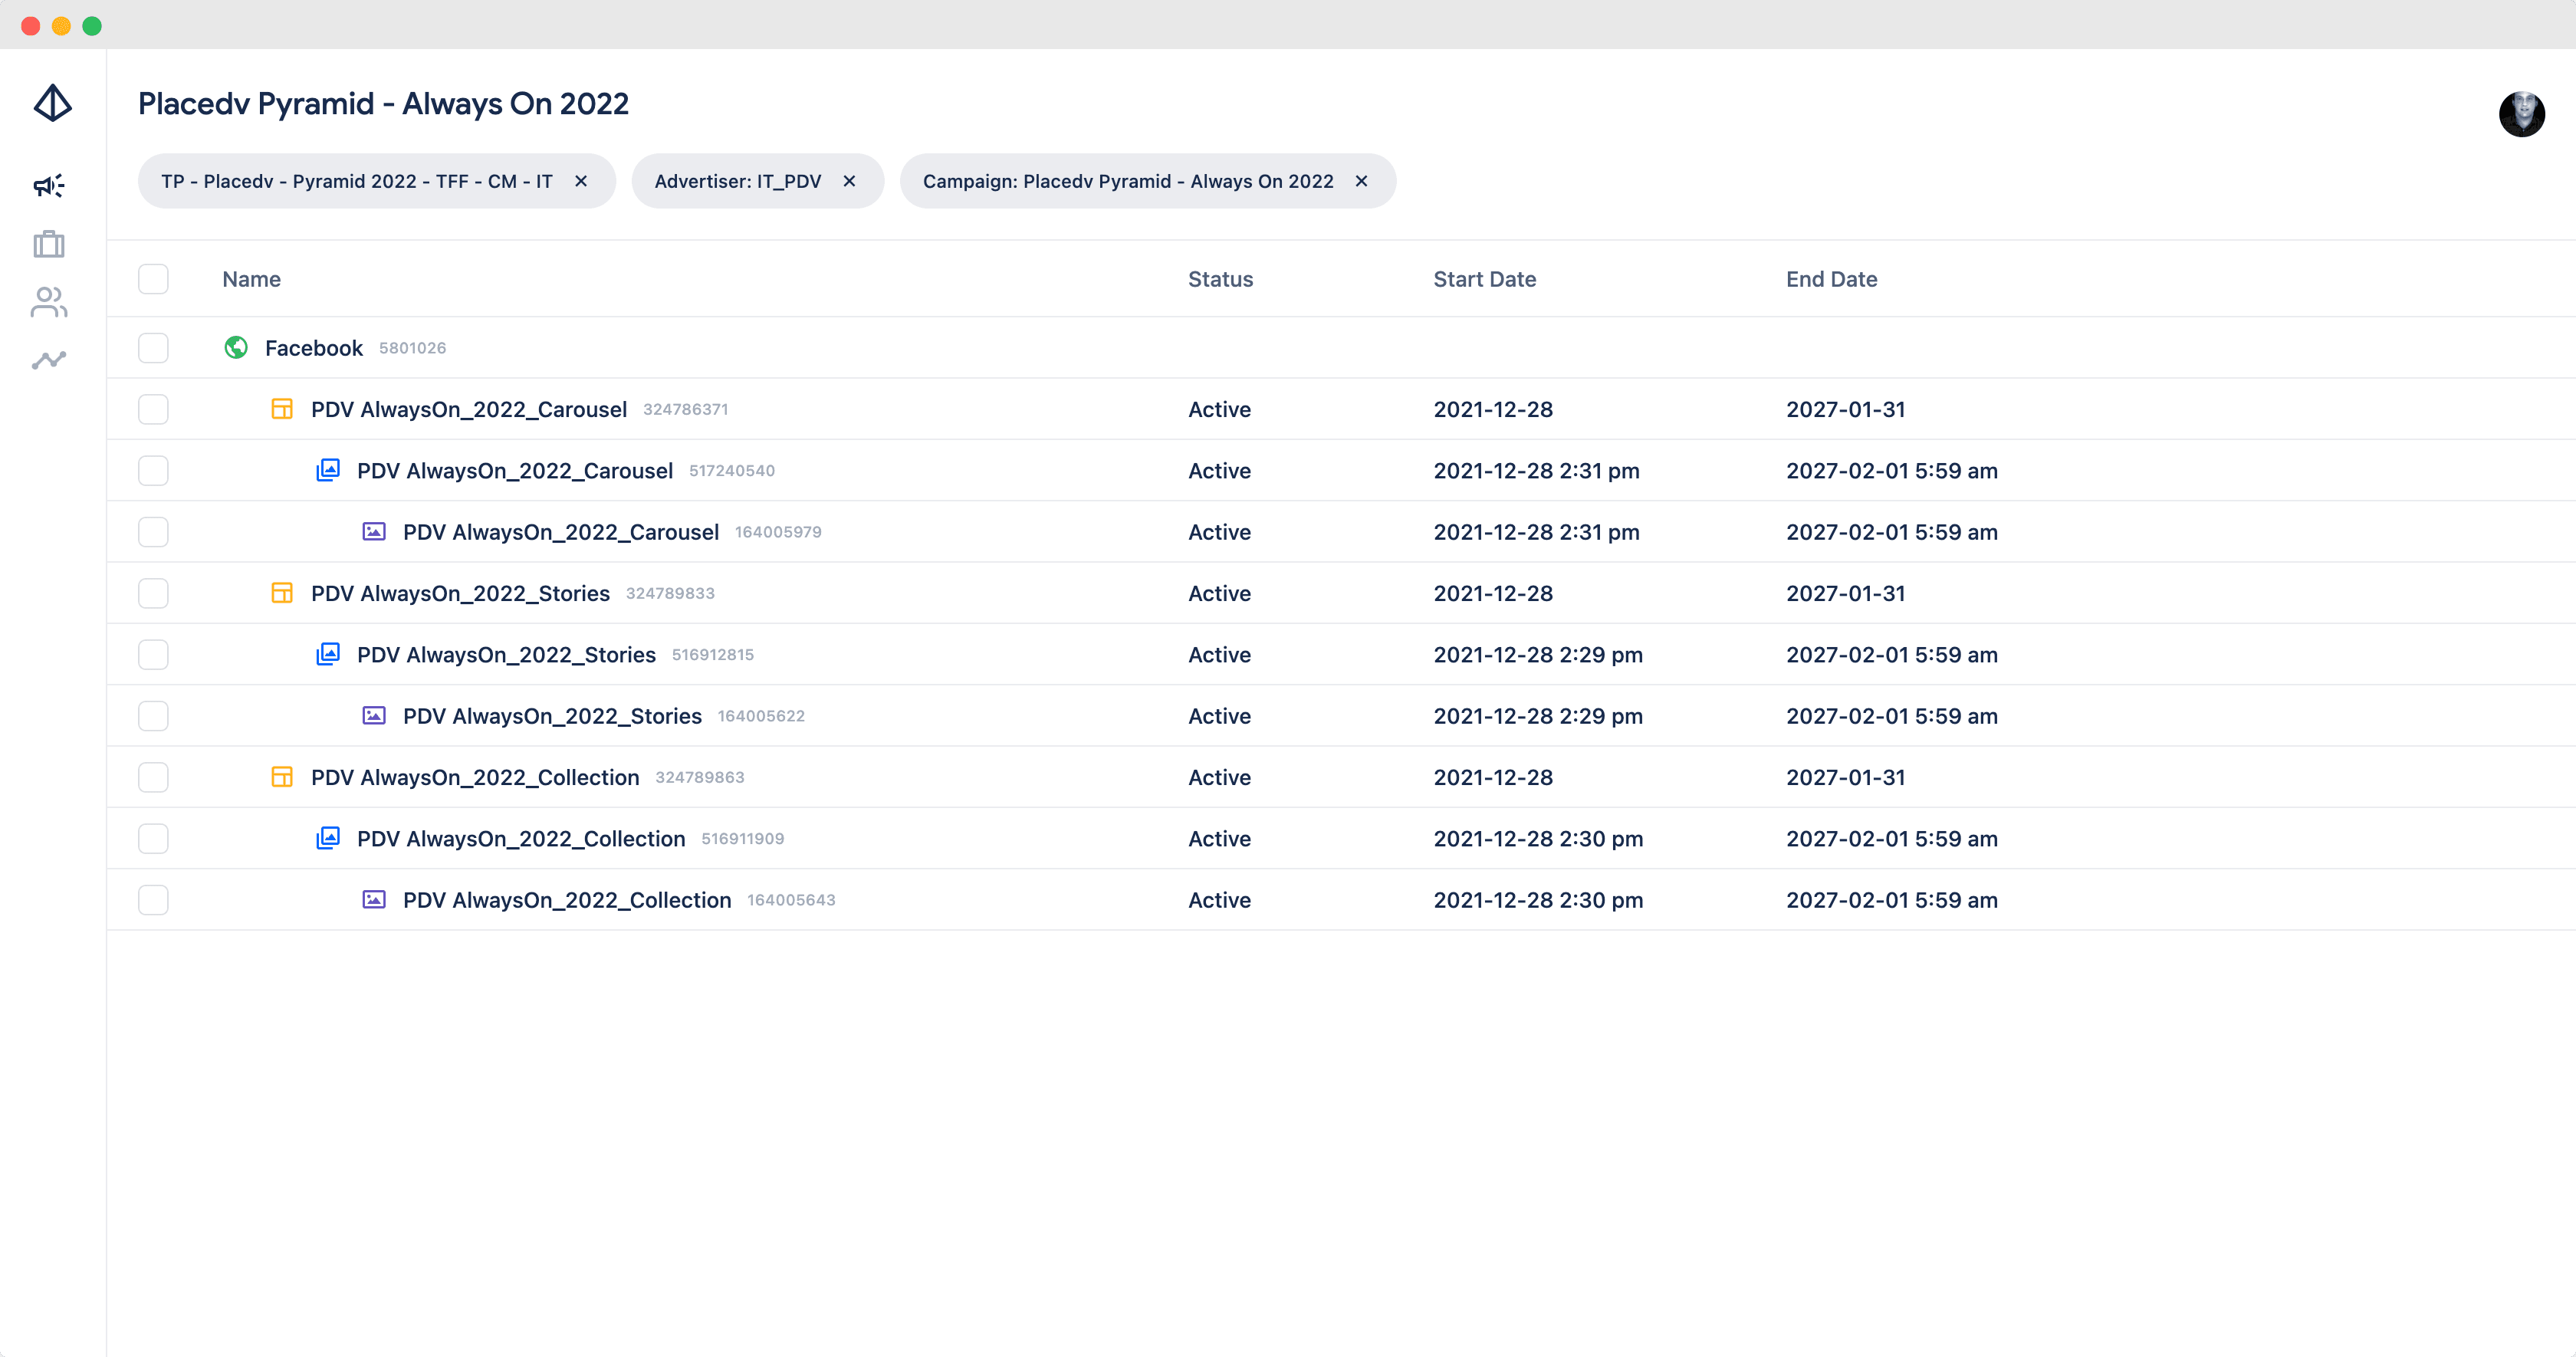Open the campaigns megaphone sidebar icon
The height and width of the screenshot is (1357, 2576).
tap(49, 185)
